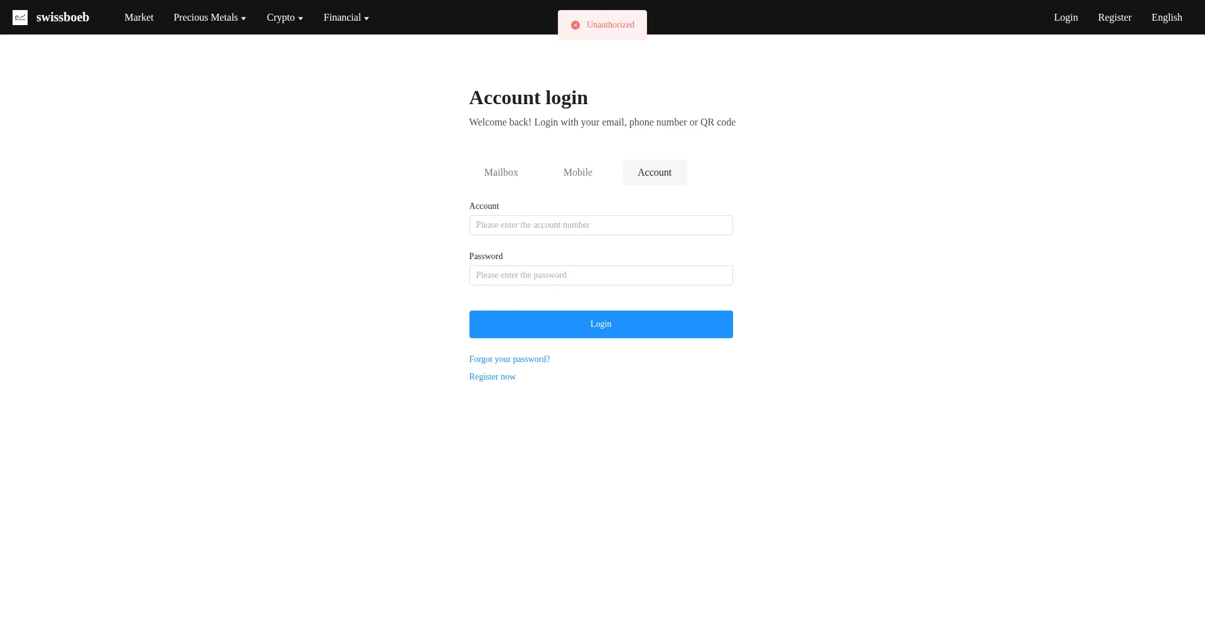This screenshot has height=623, width=1205.
Task: Expand the Financial dropdown menu
Action: coord(346,18)
